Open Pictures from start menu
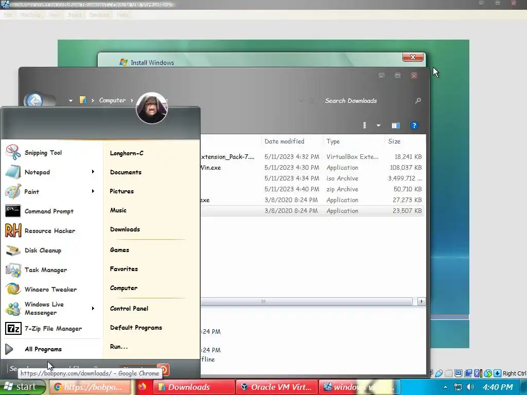527x395 pixels. (121, 191)
